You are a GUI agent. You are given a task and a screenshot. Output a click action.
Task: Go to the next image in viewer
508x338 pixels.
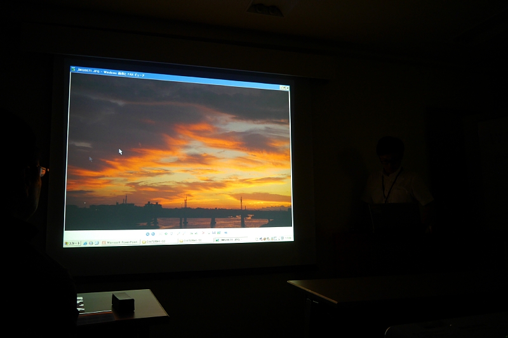coord(152,234)
